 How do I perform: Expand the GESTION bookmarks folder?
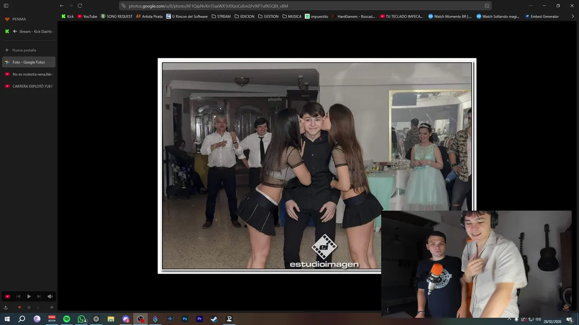tap(268, 16)
